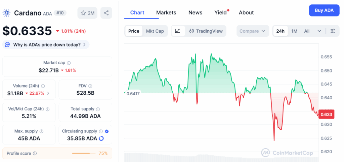Screen dimensions: 344x162
Task: Click Market cap info icon
Action: (x=69, y=63)
